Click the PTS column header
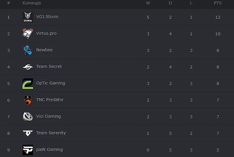 [x=218, y=3]
